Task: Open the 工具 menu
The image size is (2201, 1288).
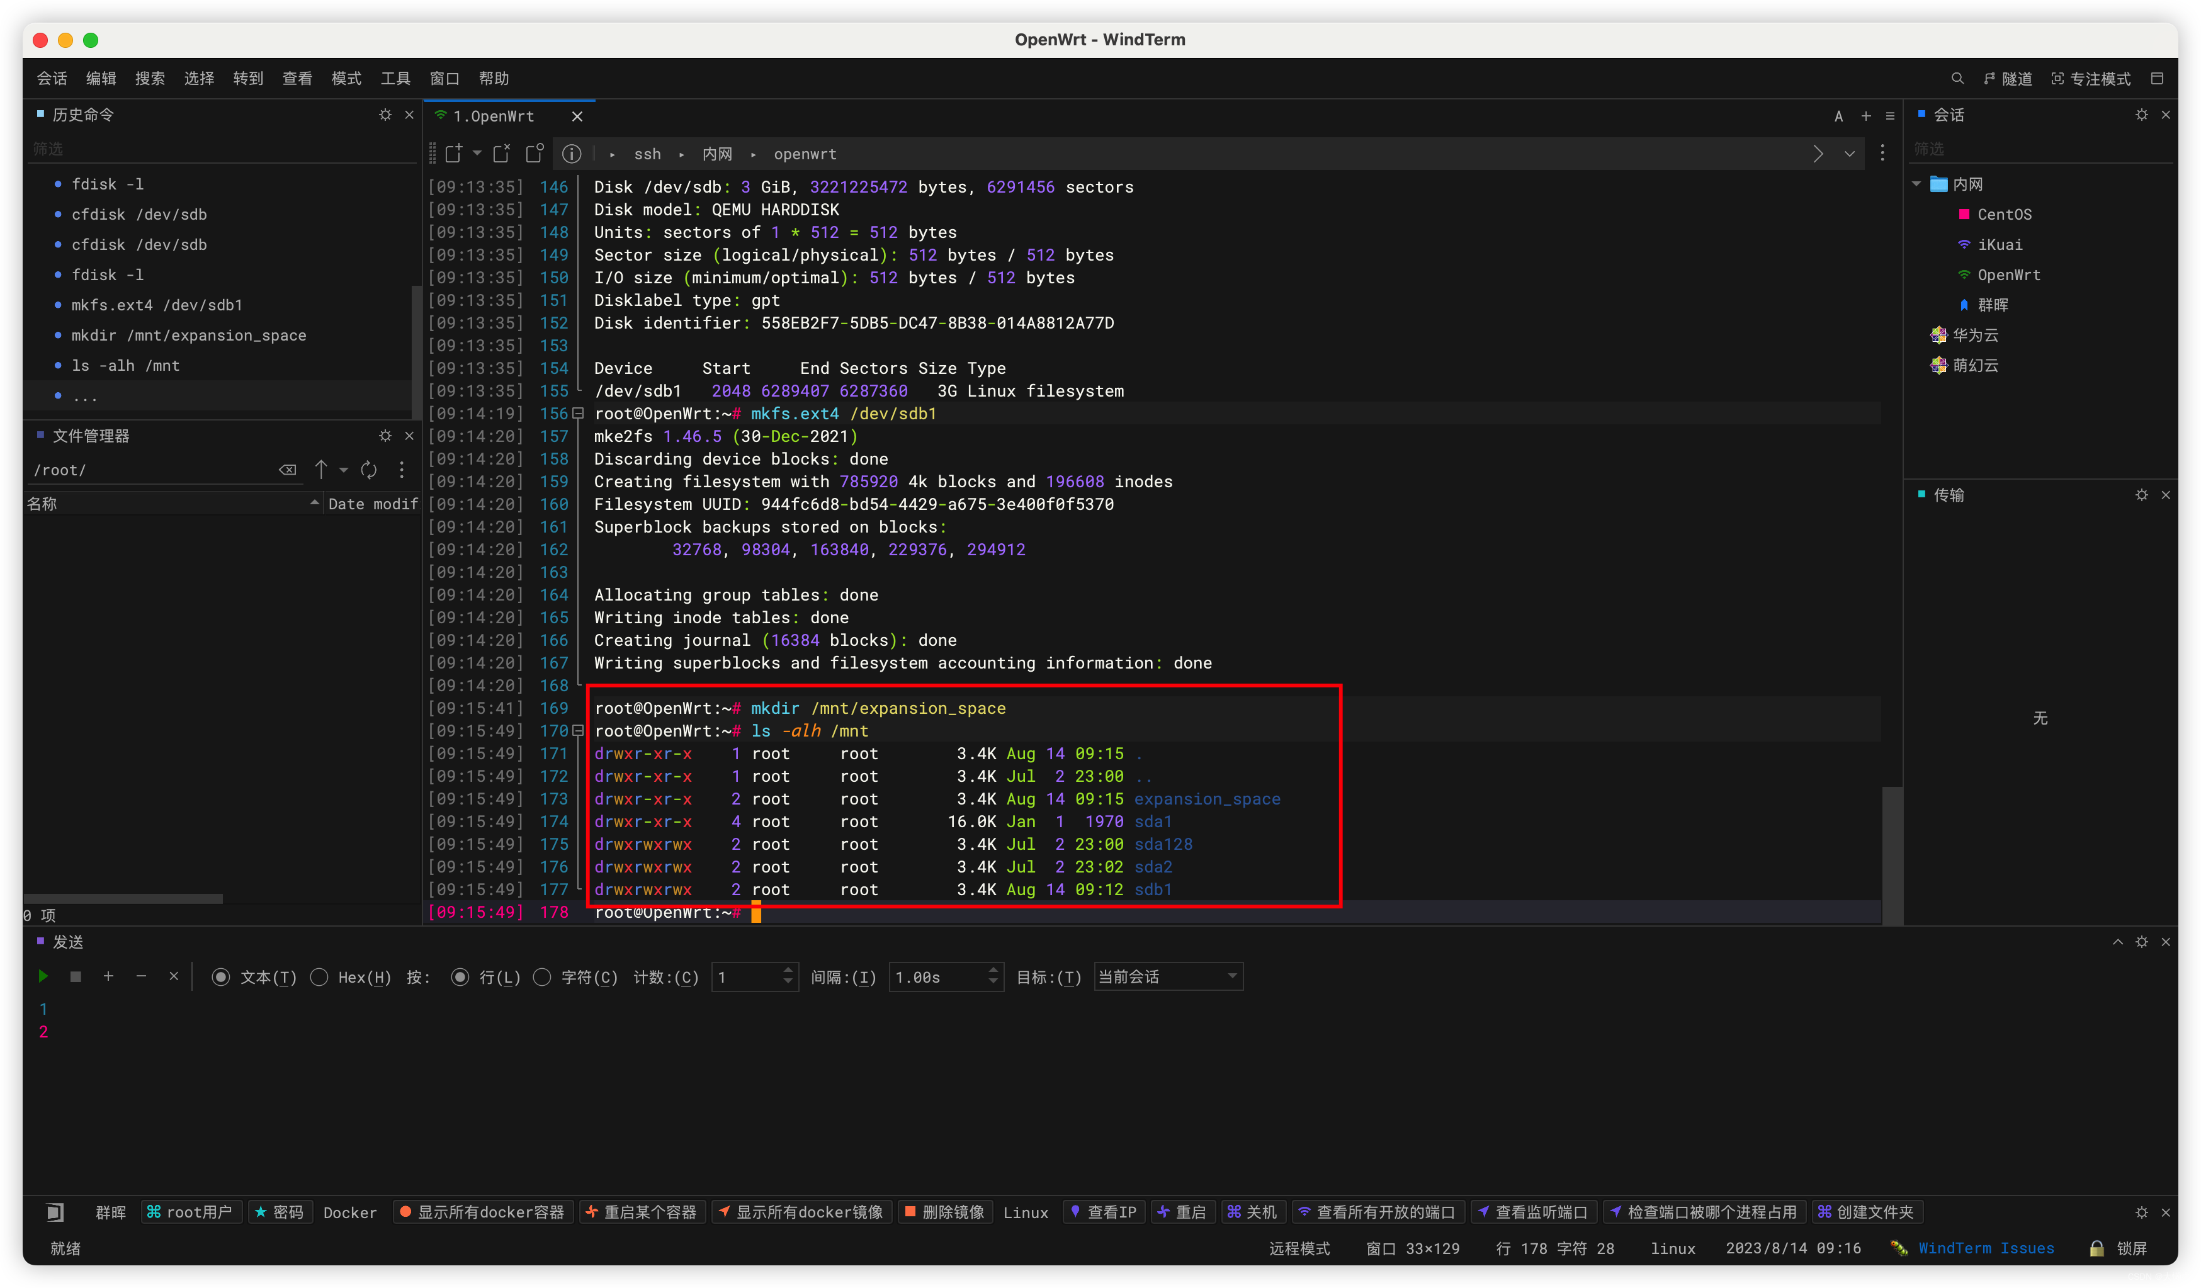Action: (395, 79)
